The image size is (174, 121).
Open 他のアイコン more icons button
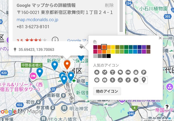[x=107, y=91]
